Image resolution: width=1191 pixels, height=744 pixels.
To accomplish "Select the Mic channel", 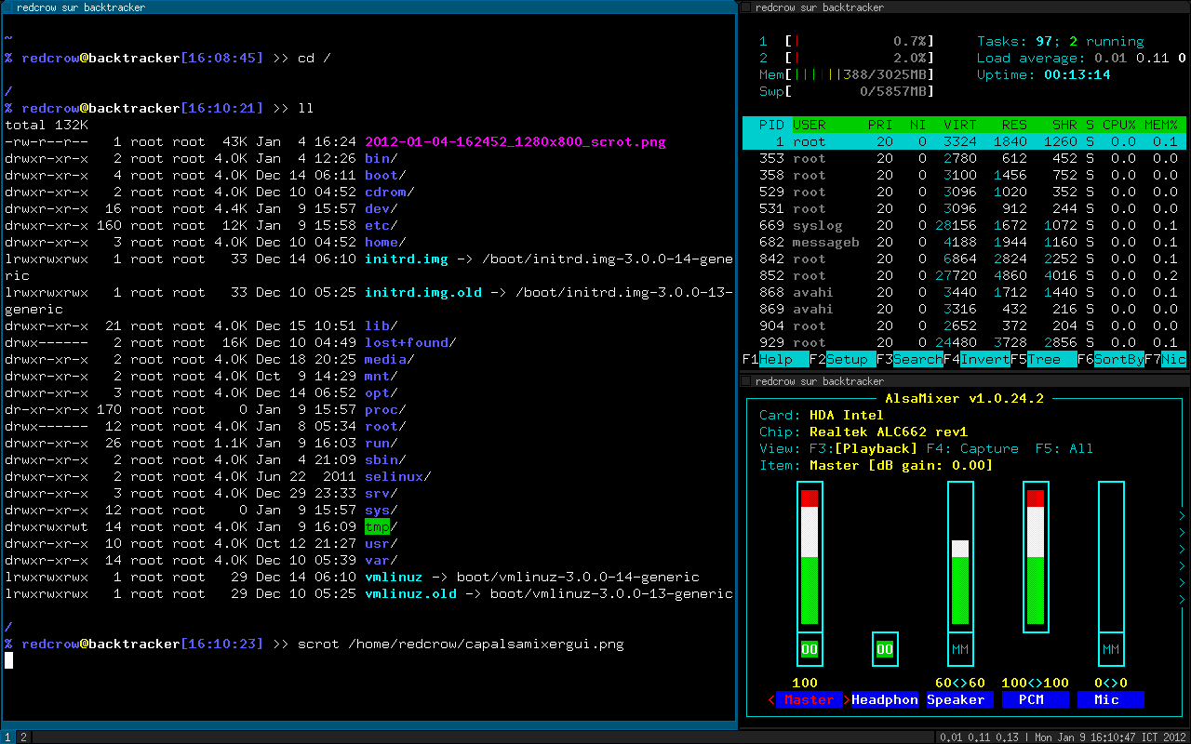I will click(1110, 699).
